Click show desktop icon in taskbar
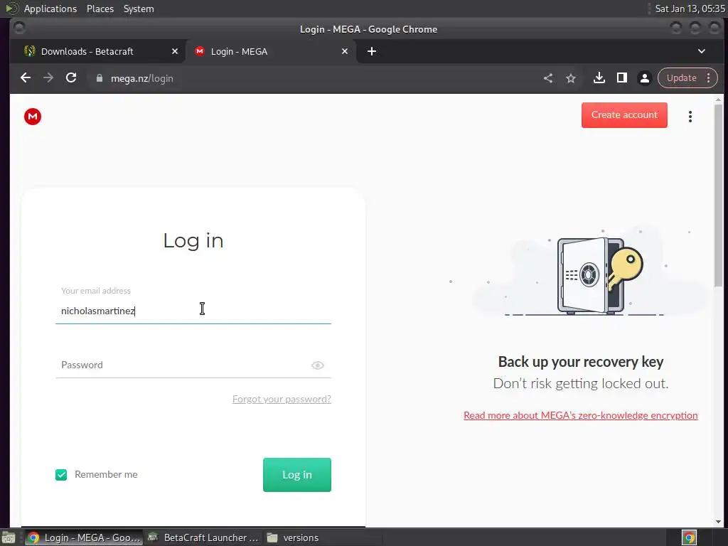Screen dimensions: 728x546 pyautogui.click(x=9, y=537)
